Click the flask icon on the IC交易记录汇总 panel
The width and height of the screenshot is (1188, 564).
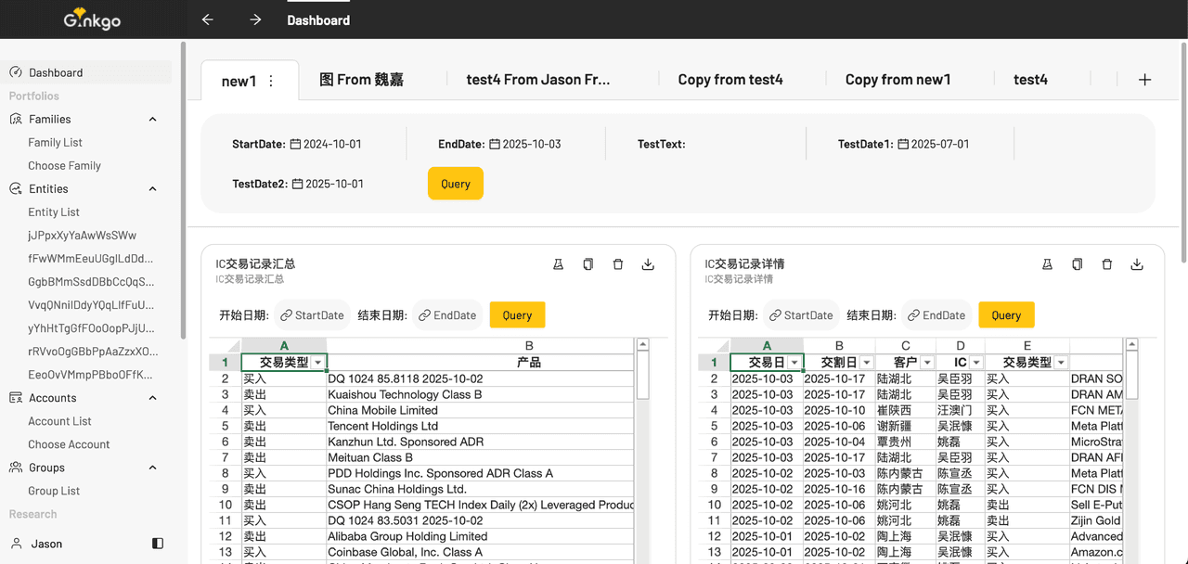click(558, 264)
